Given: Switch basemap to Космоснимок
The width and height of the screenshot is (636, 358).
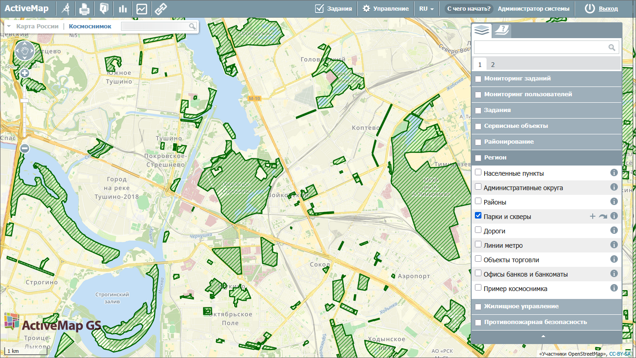Looking at the screenshot, I should coord(90,27).
